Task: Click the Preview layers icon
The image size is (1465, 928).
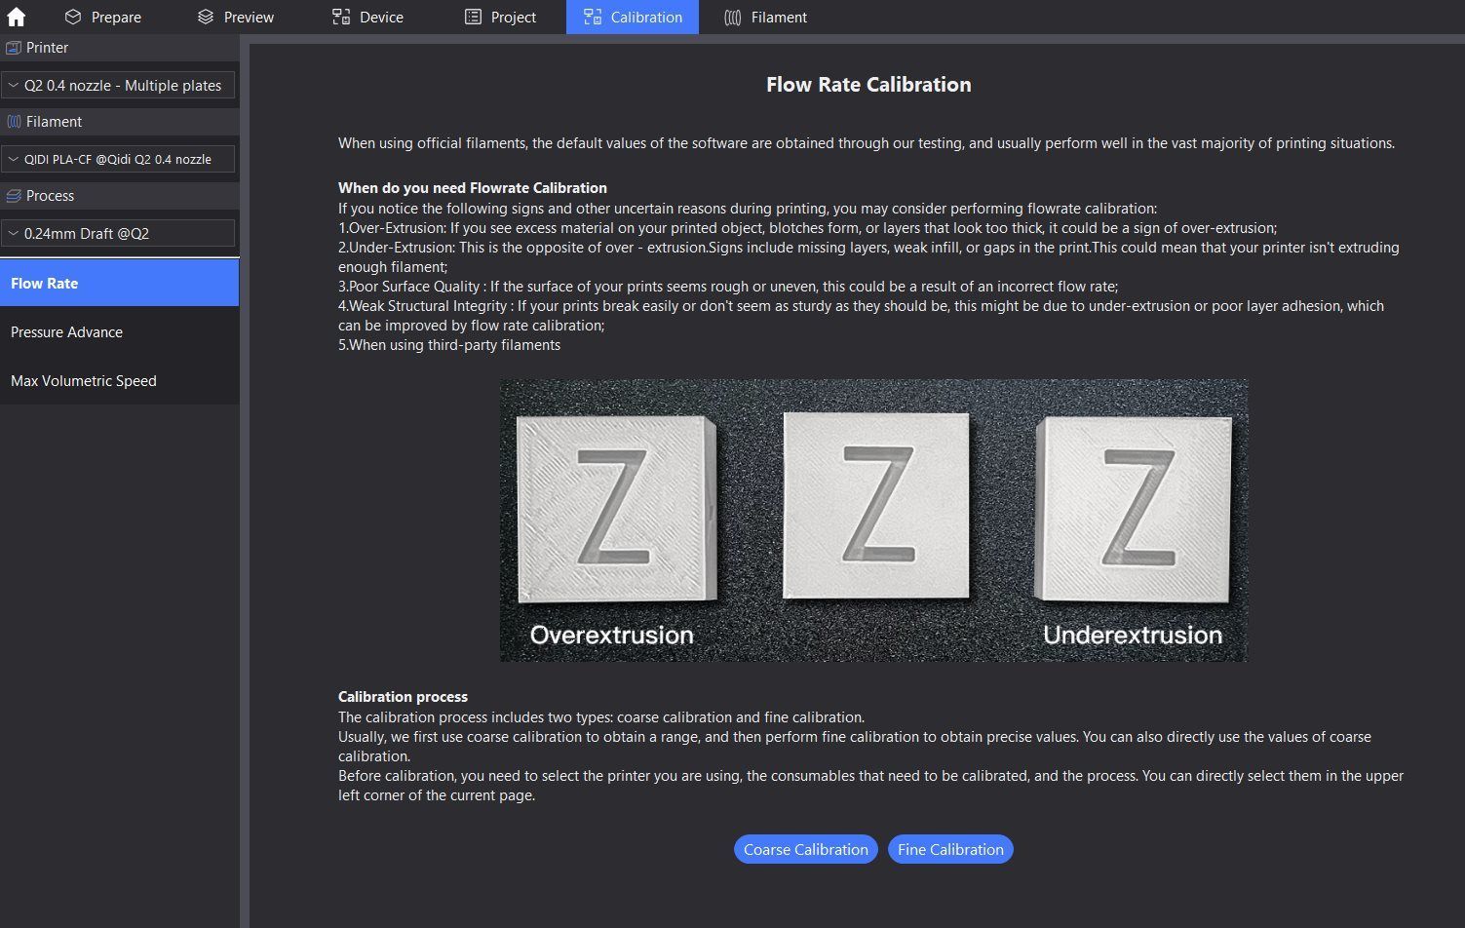Action: click(205, 17)
